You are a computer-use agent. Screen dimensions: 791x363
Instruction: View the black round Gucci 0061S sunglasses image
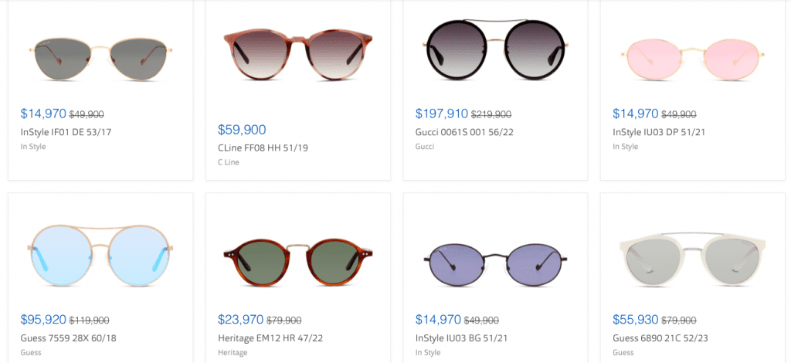495,49
